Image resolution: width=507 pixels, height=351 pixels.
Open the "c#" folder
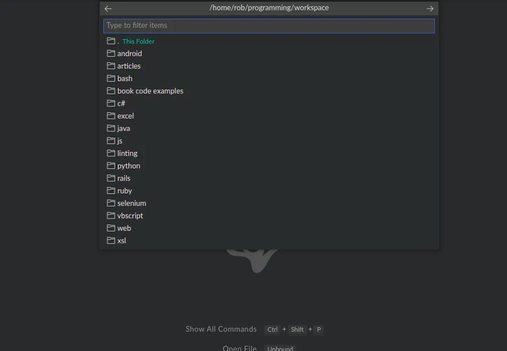point(120,103)
